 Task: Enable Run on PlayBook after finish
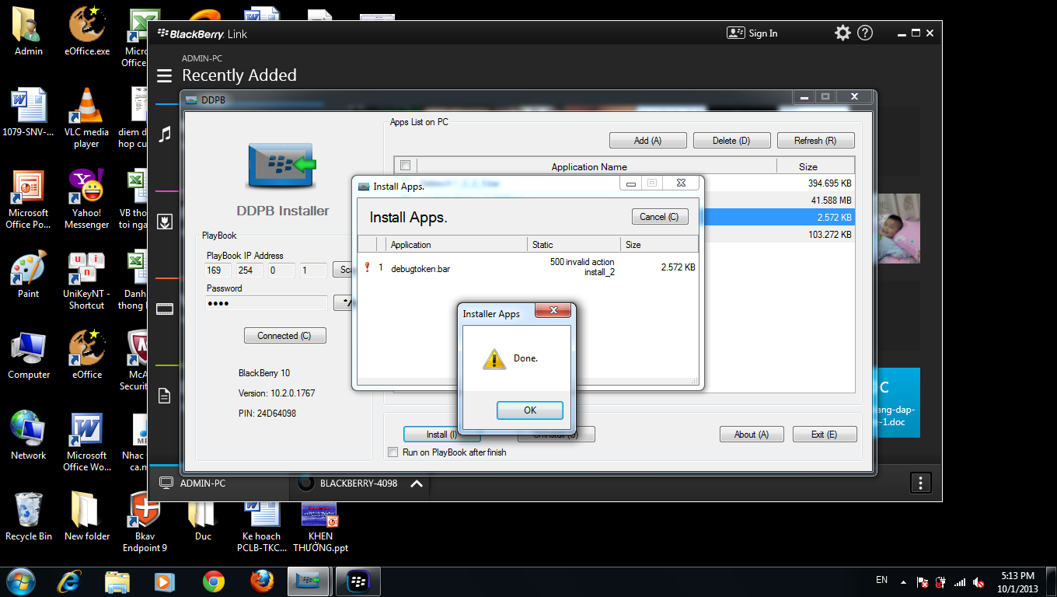click(393, 452)
